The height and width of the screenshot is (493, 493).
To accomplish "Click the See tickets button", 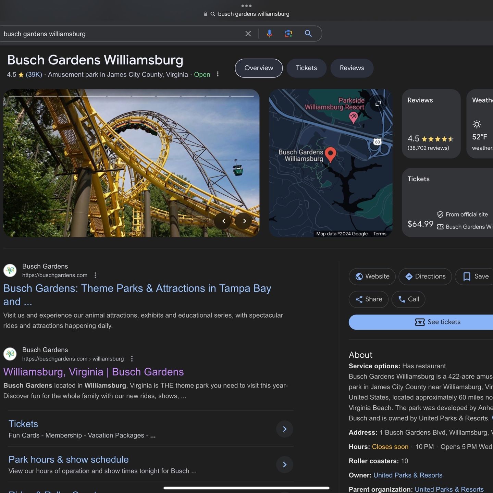I will [x=421, y=322].
